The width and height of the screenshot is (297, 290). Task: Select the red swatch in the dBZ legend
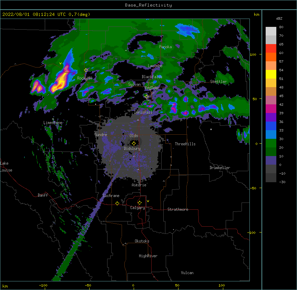tap(271, 49)
